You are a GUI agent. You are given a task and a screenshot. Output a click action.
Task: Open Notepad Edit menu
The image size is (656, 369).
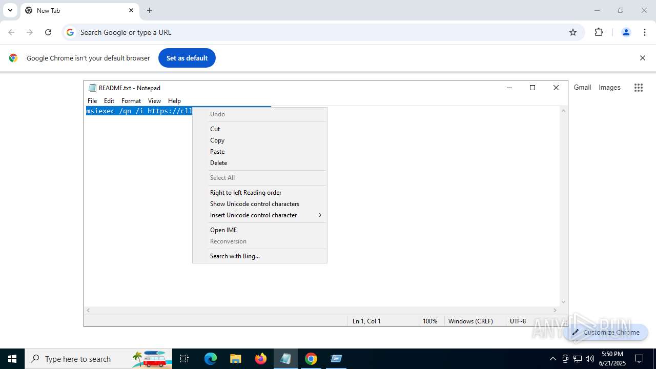click(109, 101)
